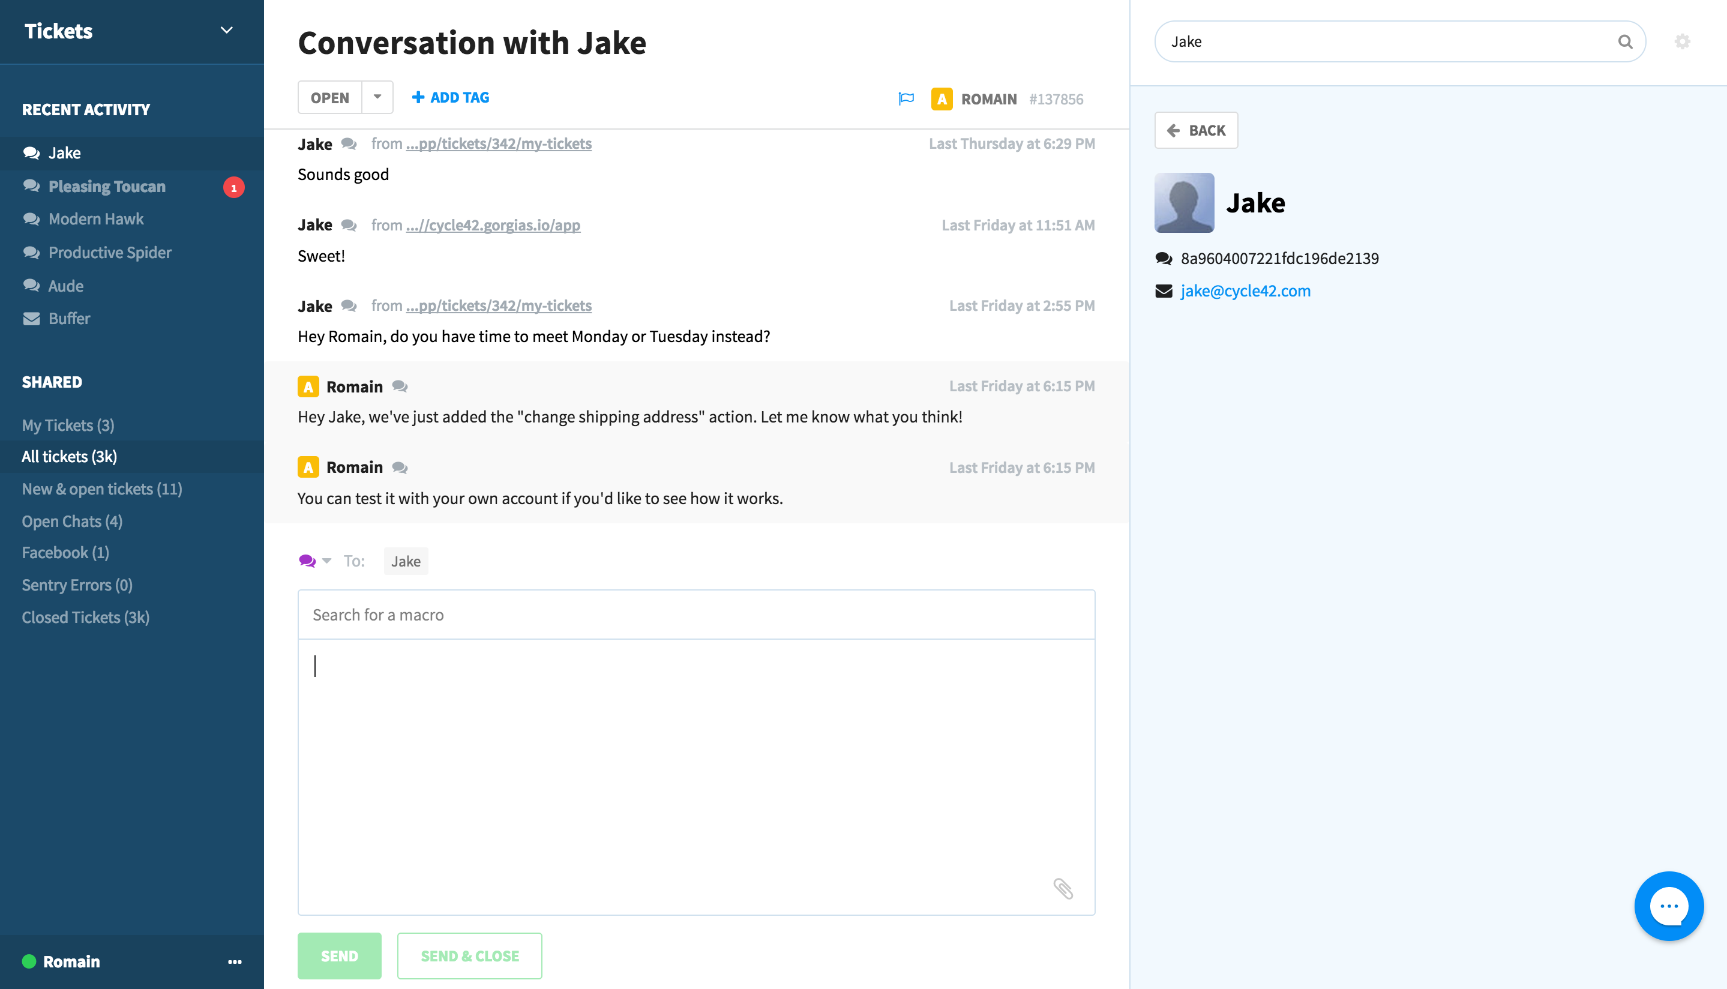Click Romain's green online status dot

pyautogui.click(x=29, y=961)
